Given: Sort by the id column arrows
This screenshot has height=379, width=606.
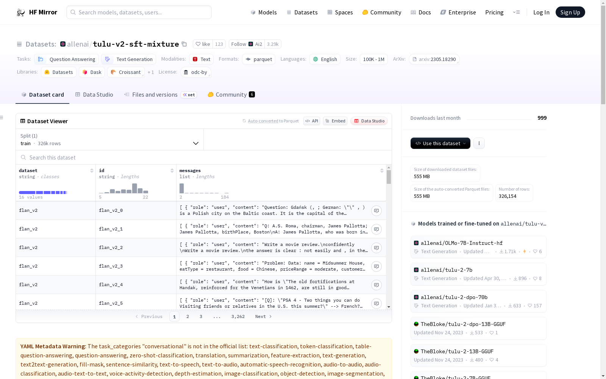Looking at the screenshot, I should (x=172, y=171).
